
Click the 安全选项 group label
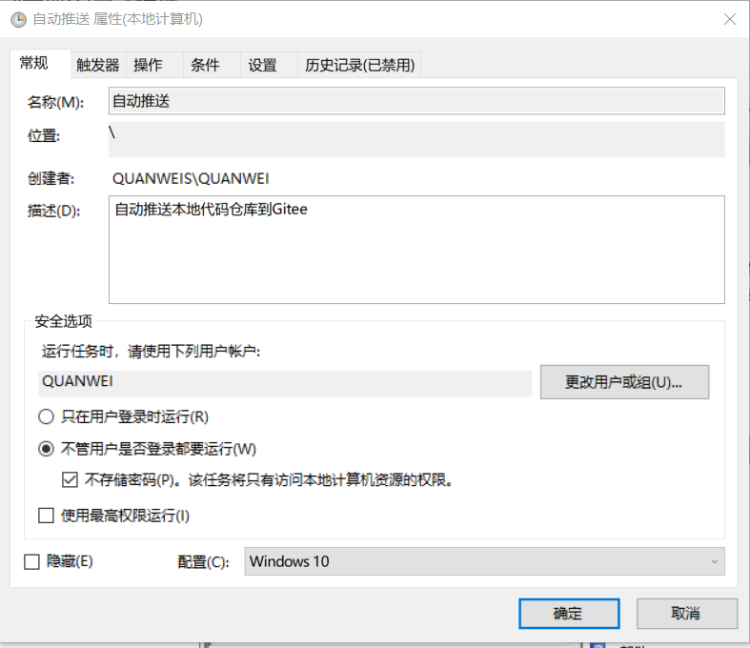[63, 321]
